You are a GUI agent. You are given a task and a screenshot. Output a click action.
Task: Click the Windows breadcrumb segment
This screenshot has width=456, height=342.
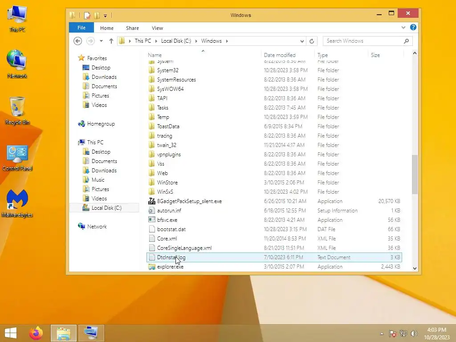pyautogui.click(x=212, y=41)
